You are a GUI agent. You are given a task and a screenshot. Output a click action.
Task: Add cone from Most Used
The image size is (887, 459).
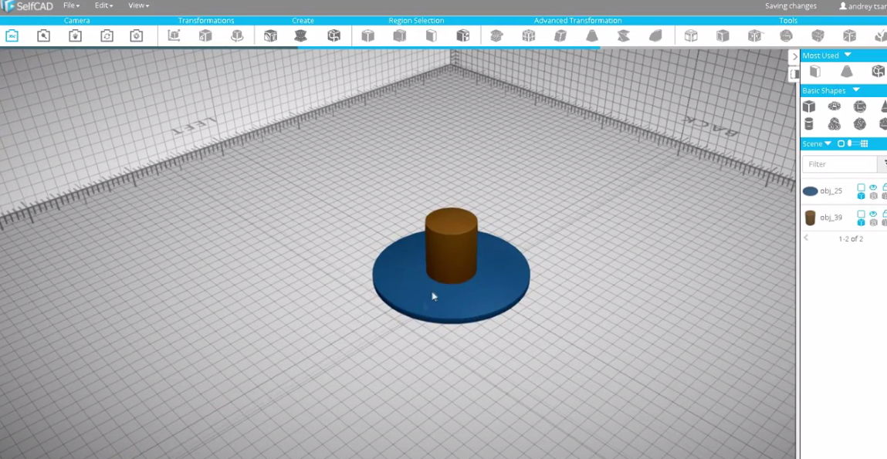846,71
